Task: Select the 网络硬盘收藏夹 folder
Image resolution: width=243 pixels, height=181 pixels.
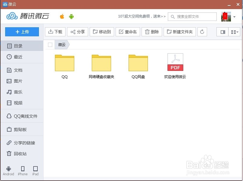Action: 101,67
